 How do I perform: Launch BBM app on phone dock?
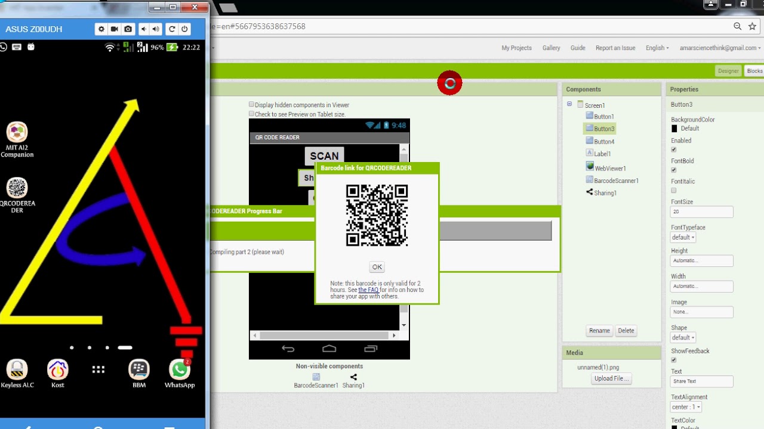pos(139,374)
